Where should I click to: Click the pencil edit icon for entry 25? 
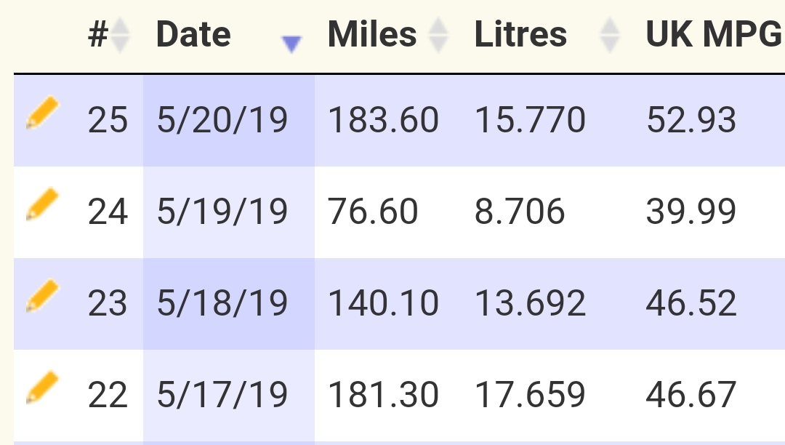42,115
